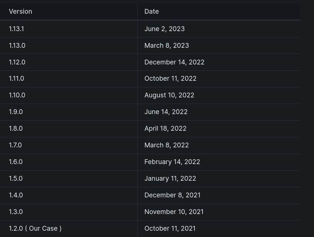This screenshot has width=314, height=237.
Task: Click version 1.7.0 in the list
Action: coord(15,145)
